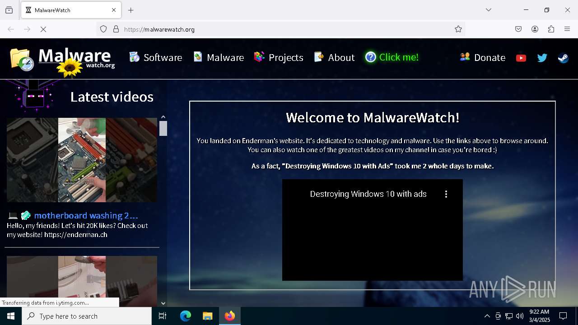Select the MalwareWatch tab
The height and width of the screenshot is (325, 578).
(71, 10)
